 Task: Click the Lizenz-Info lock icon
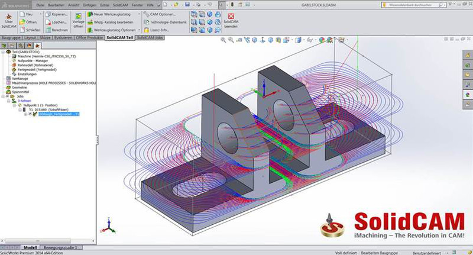click(146, 30)
